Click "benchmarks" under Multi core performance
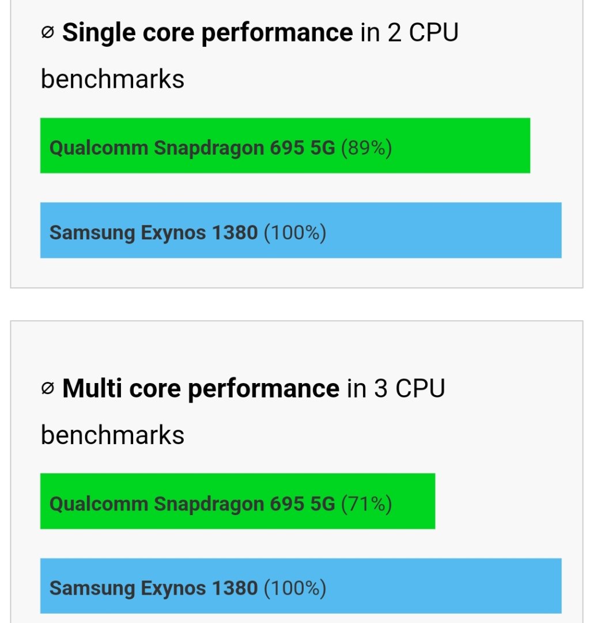 [x=113, y=435]
